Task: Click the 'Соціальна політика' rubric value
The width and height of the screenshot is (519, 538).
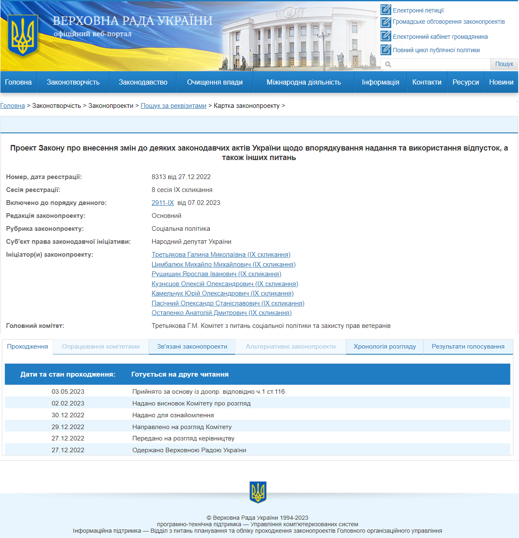Action: tap(181, 229)
